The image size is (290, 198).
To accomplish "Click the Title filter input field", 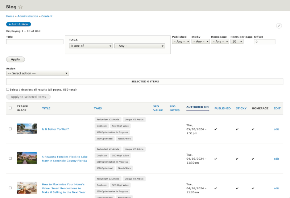I will (x=35, y=42).
